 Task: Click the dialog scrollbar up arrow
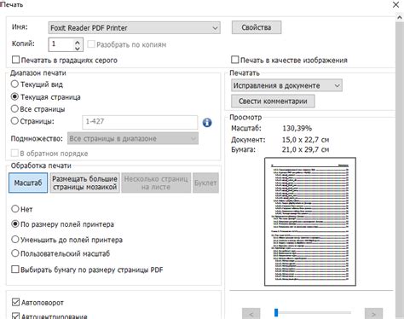400,18
